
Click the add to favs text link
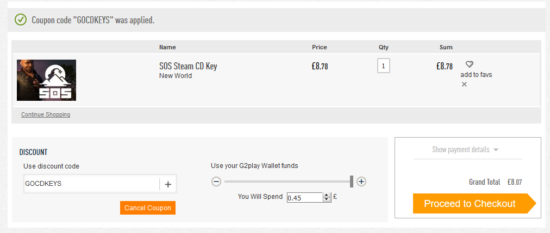tap(476, 75)
